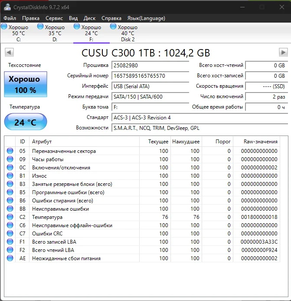Open the Сервис menu

pyautogui.click(x=54, y=18)
